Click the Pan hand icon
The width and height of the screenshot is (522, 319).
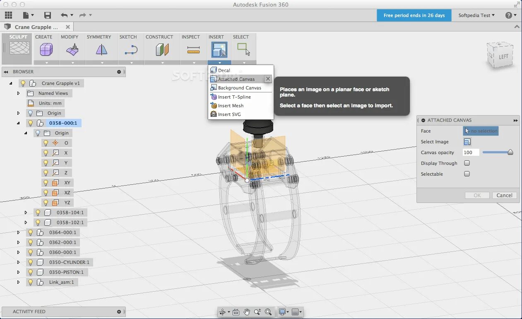click(247, 312)
